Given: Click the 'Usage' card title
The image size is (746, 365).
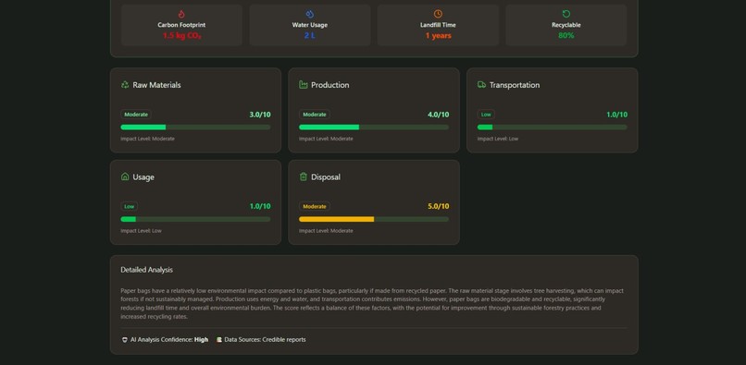Looking at the screenshot, I should pos(143,177).
